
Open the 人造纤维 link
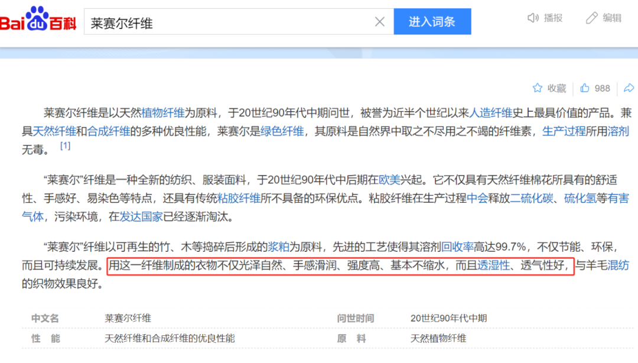coord(490,113)
